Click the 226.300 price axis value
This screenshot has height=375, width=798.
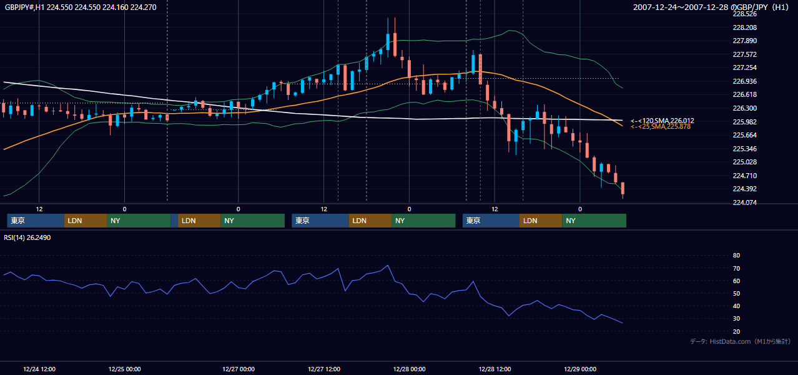pos(744,108)
